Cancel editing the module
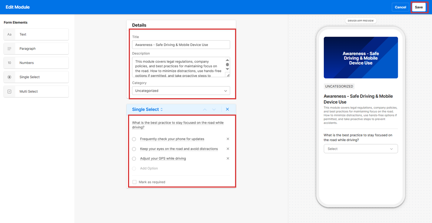The width and height of the screenshot is (432, 223). pyautogui.click(x=400, y=7)
